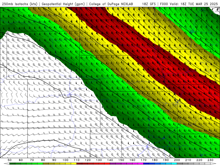Click the 150 value on the legend
The image size is (220, 165).
pos(121,160)
